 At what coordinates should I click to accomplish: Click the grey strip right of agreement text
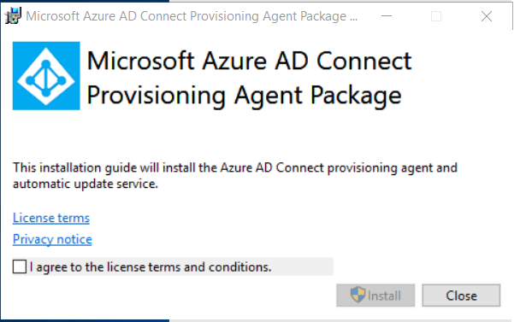click(x=302, y=266)
